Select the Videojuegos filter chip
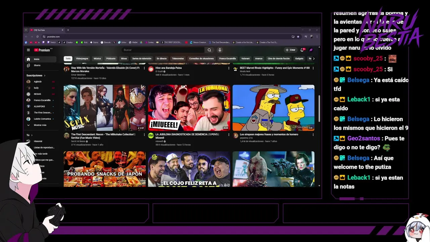The width and height of the screenshot is (430, 242). click(x=82, y=58)
